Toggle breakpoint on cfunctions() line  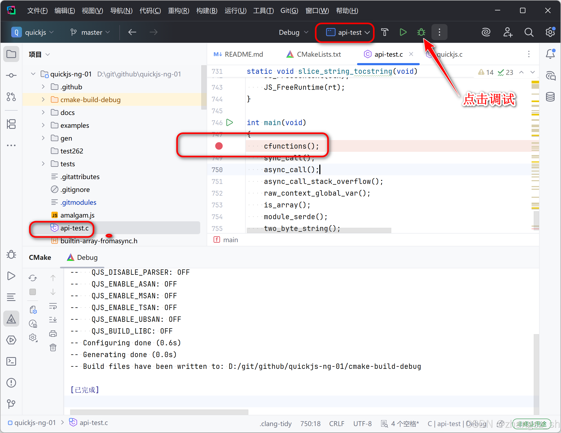(219, 146)
